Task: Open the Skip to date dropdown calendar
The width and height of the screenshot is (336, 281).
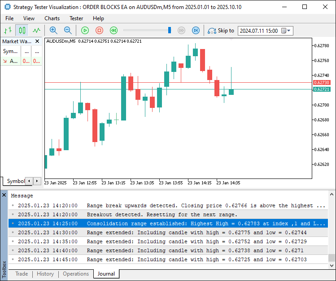Action: click(288, 31)
